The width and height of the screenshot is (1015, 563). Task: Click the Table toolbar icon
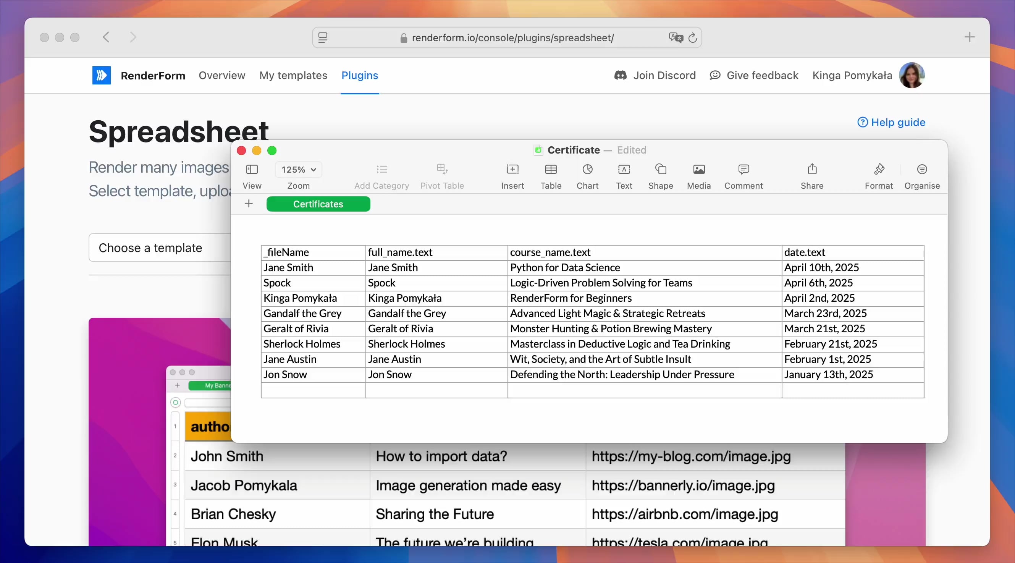pos(550,170)
